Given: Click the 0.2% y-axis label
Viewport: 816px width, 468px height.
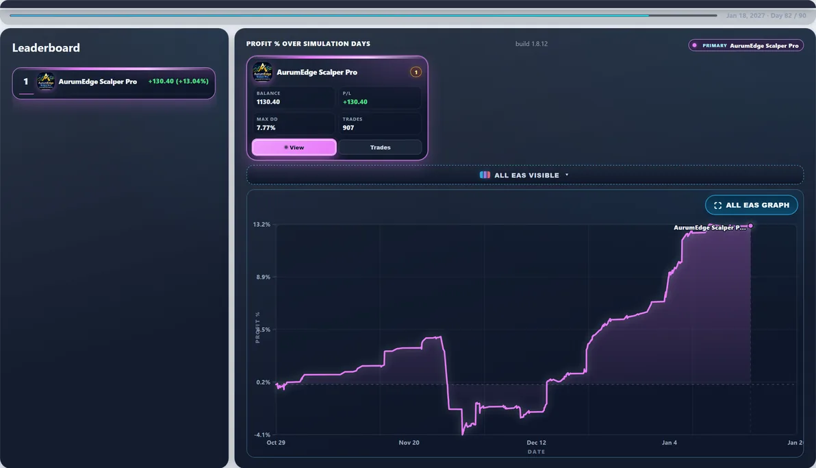Looking at the screenshot, I should [x=264, y=382].
